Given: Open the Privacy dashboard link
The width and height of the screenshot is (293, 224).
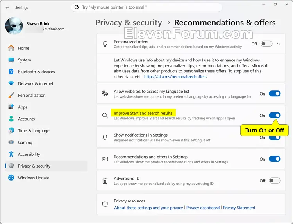Looking at the screenshot, I should (203, 208).
